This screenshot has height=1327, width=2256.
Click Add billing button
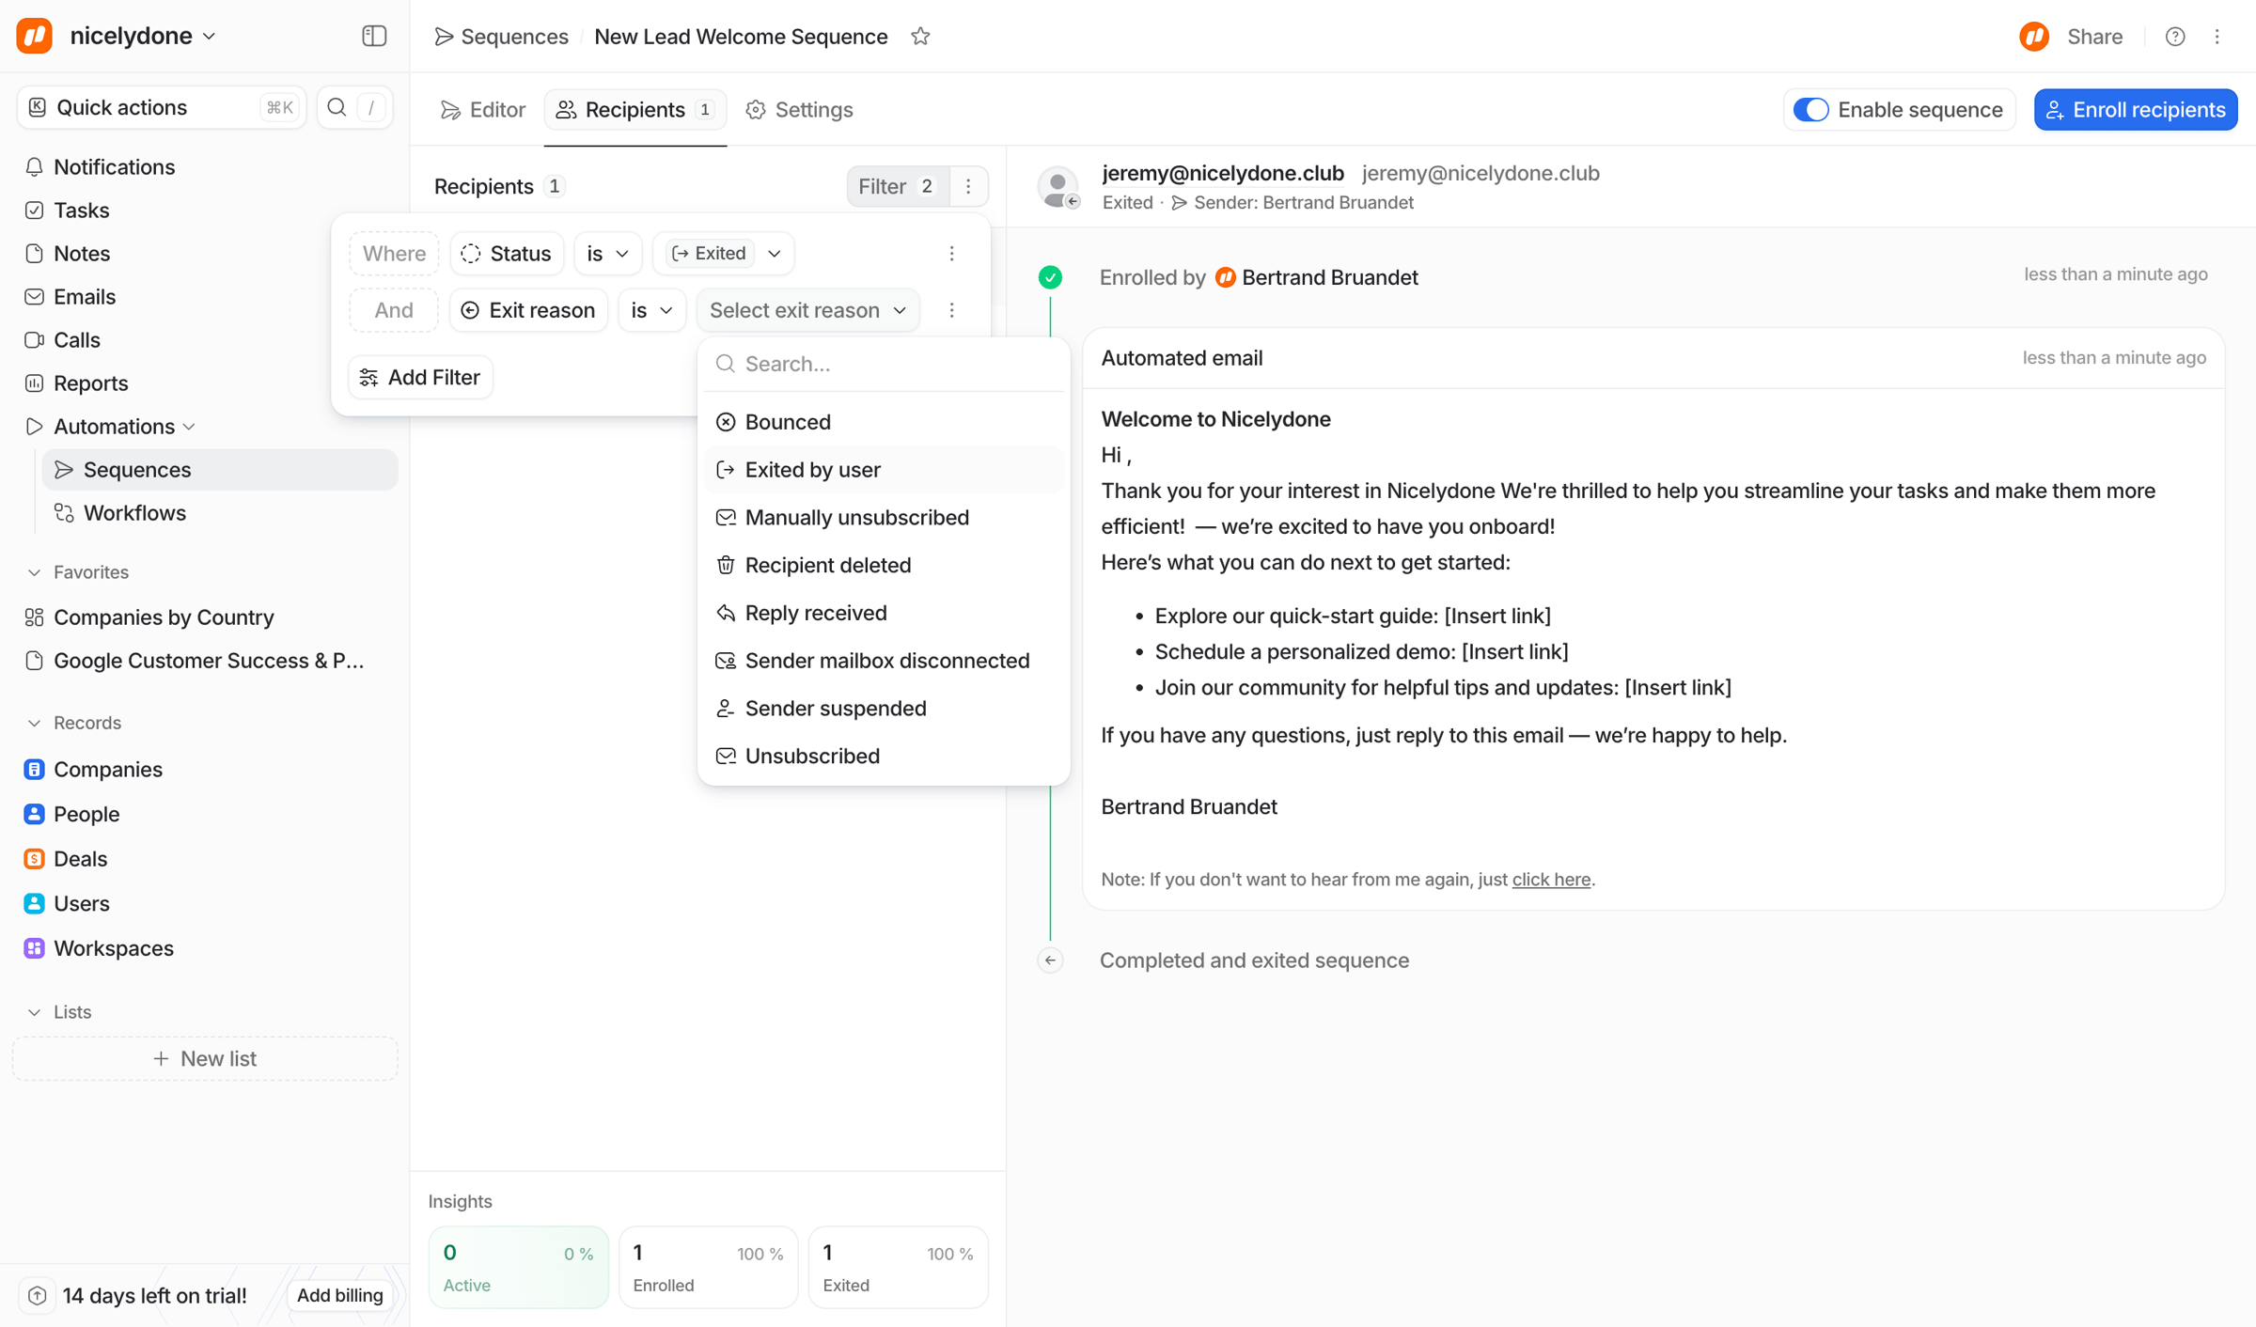[x=339, y=1294]
